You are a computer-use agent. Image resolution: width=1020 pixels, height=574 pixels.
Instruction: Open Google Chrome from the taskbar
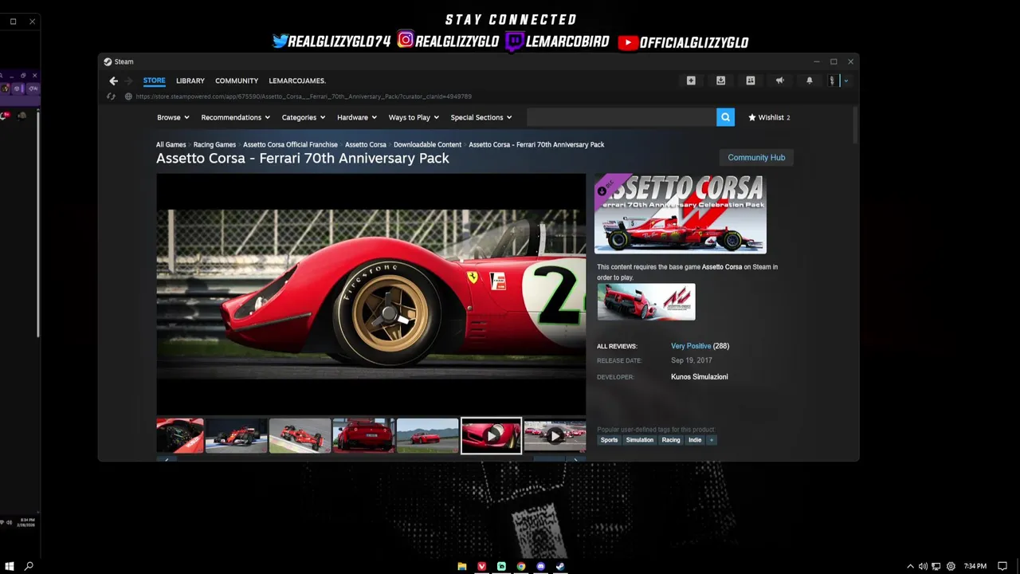[521, 566]
